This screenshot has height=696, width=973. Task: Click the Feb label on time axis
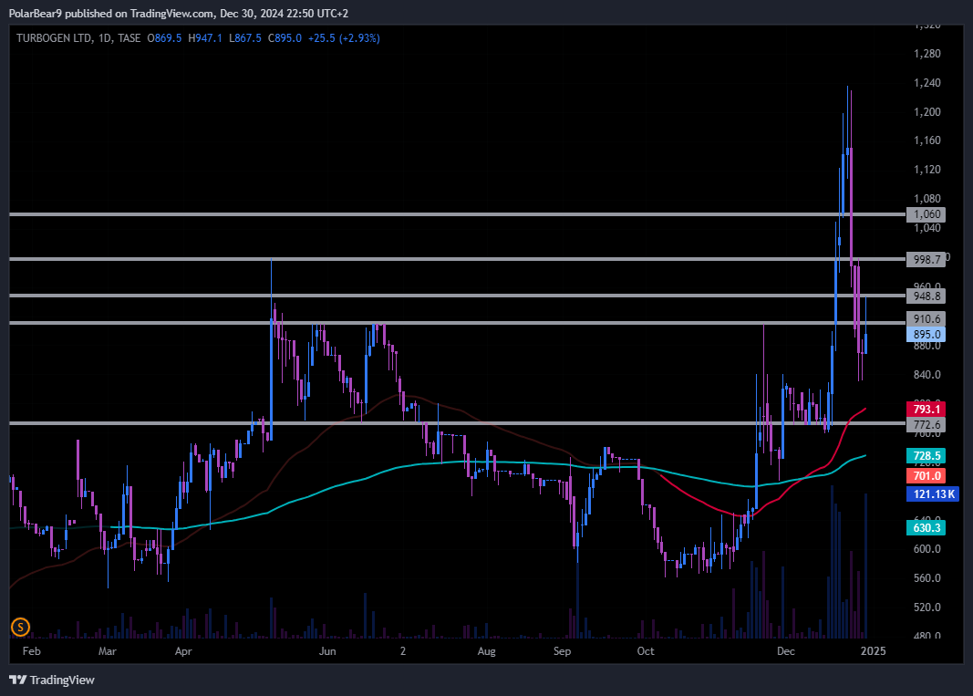click(x=32, y=650)
